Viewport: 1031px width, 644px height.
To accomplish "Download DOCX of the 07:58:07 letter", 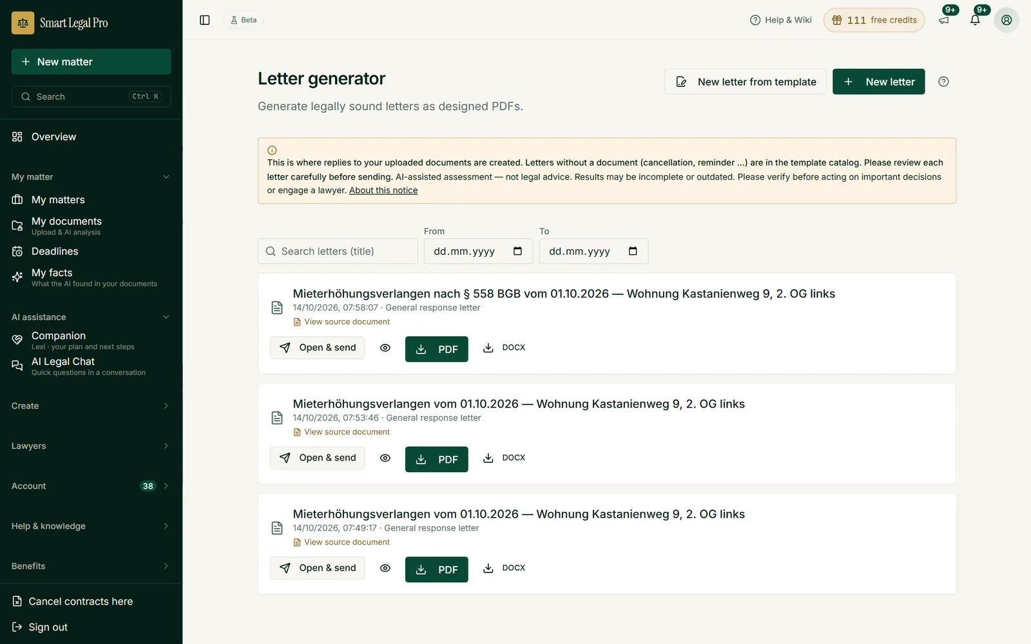I will point(505,348).
